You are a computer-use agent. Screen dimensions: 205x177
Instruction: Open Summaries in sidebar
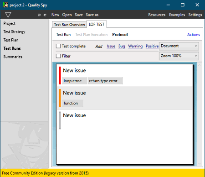13,57
